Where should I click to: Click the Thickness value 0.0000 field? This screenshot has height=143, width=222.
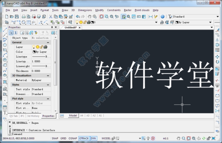[41, 71]
